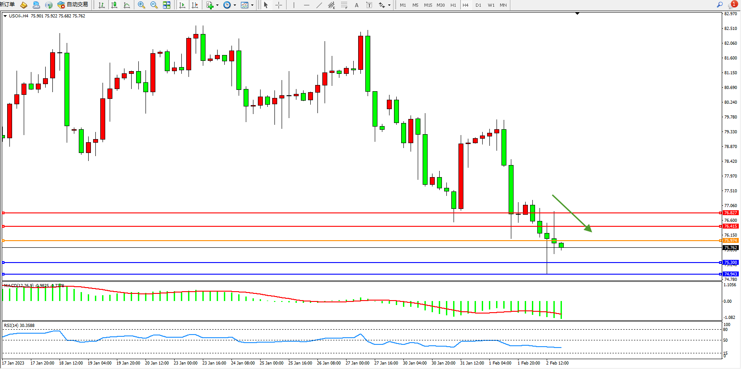Image resolution: width=741 pixels, height=369 pixels.
Task: Open the tile windows layout icon
Action: (167, 5)
